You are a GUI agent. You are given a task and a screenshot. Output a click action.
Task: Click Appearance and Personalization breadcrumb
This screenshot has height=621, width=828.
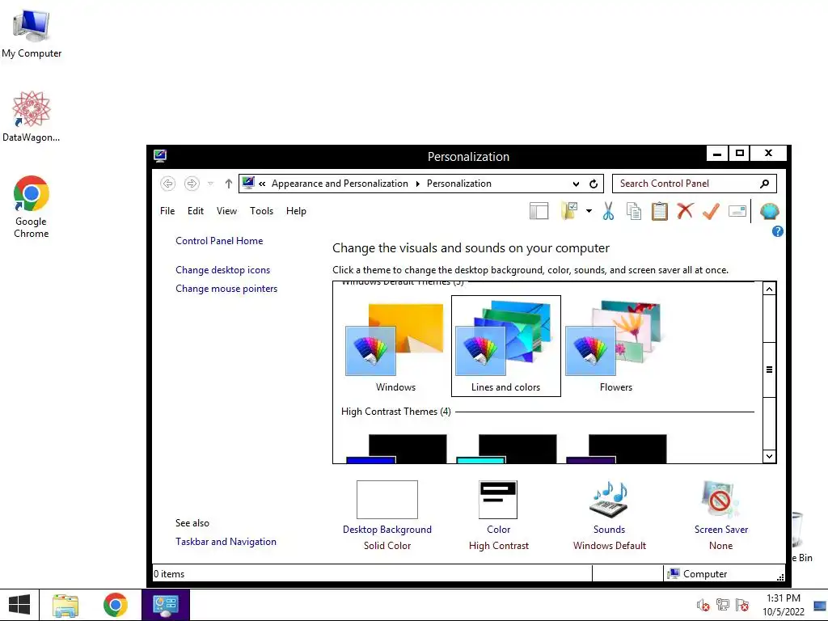pos(340,184)
